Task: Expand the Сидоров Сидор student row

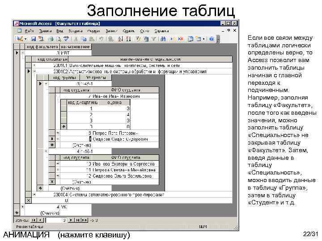Action: [x=58, y=139]
